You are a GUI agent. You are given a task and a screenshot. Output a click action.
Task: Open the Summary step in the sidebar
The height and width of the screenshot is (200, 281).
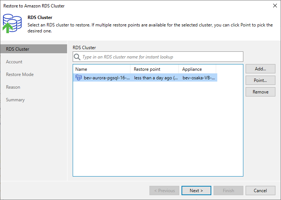pyautogui.click(x=15, y=100)
